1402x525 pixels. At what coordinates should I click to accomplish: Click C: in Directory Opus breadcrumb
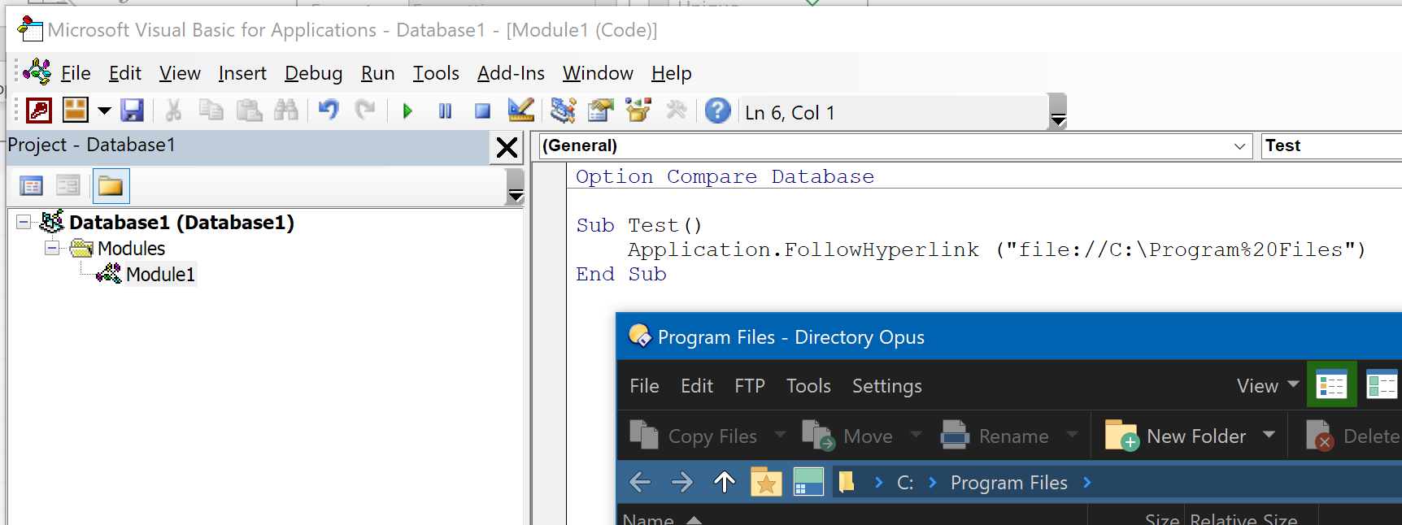905,483
